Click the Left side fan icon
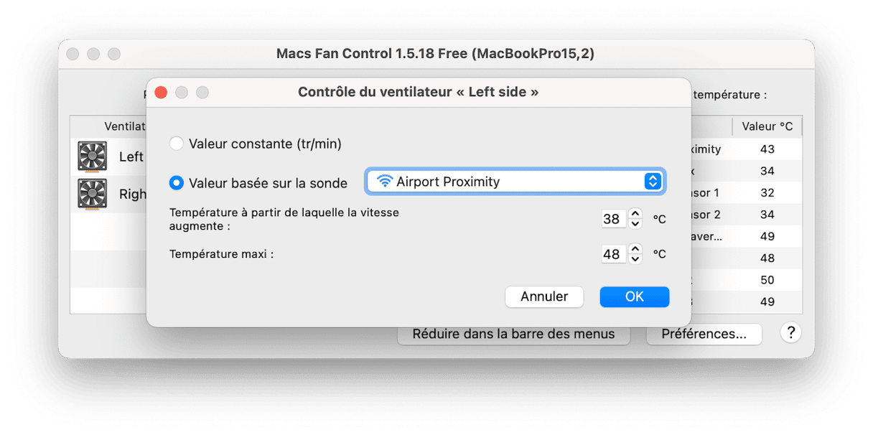 click(92, 156)
